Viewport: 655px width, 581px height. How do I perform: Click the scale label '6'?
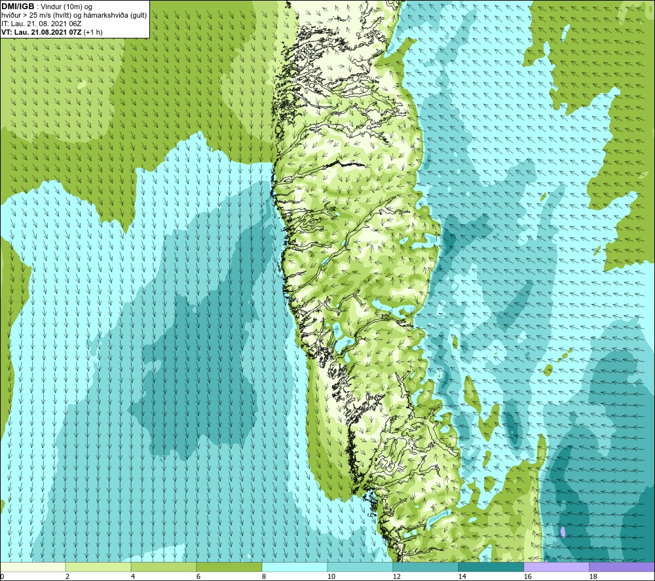pos(198,577)
